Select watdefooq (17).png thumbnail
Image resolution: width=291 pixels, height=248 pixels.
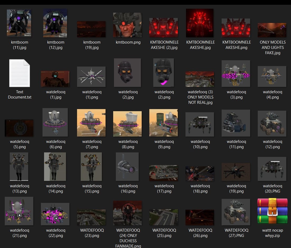click(x=164, y=173)
